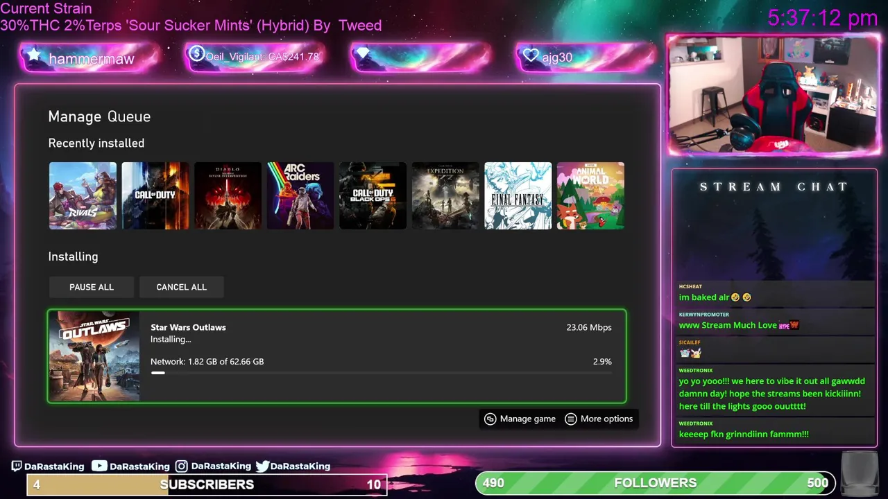
Task: Open Call of Duty Black Ops 6 tile
Action: (x=373, y=195)
